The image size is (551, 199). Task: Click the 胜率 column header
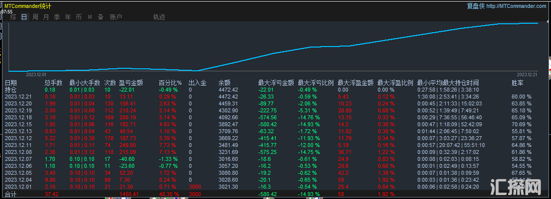(x=517, y=83)
